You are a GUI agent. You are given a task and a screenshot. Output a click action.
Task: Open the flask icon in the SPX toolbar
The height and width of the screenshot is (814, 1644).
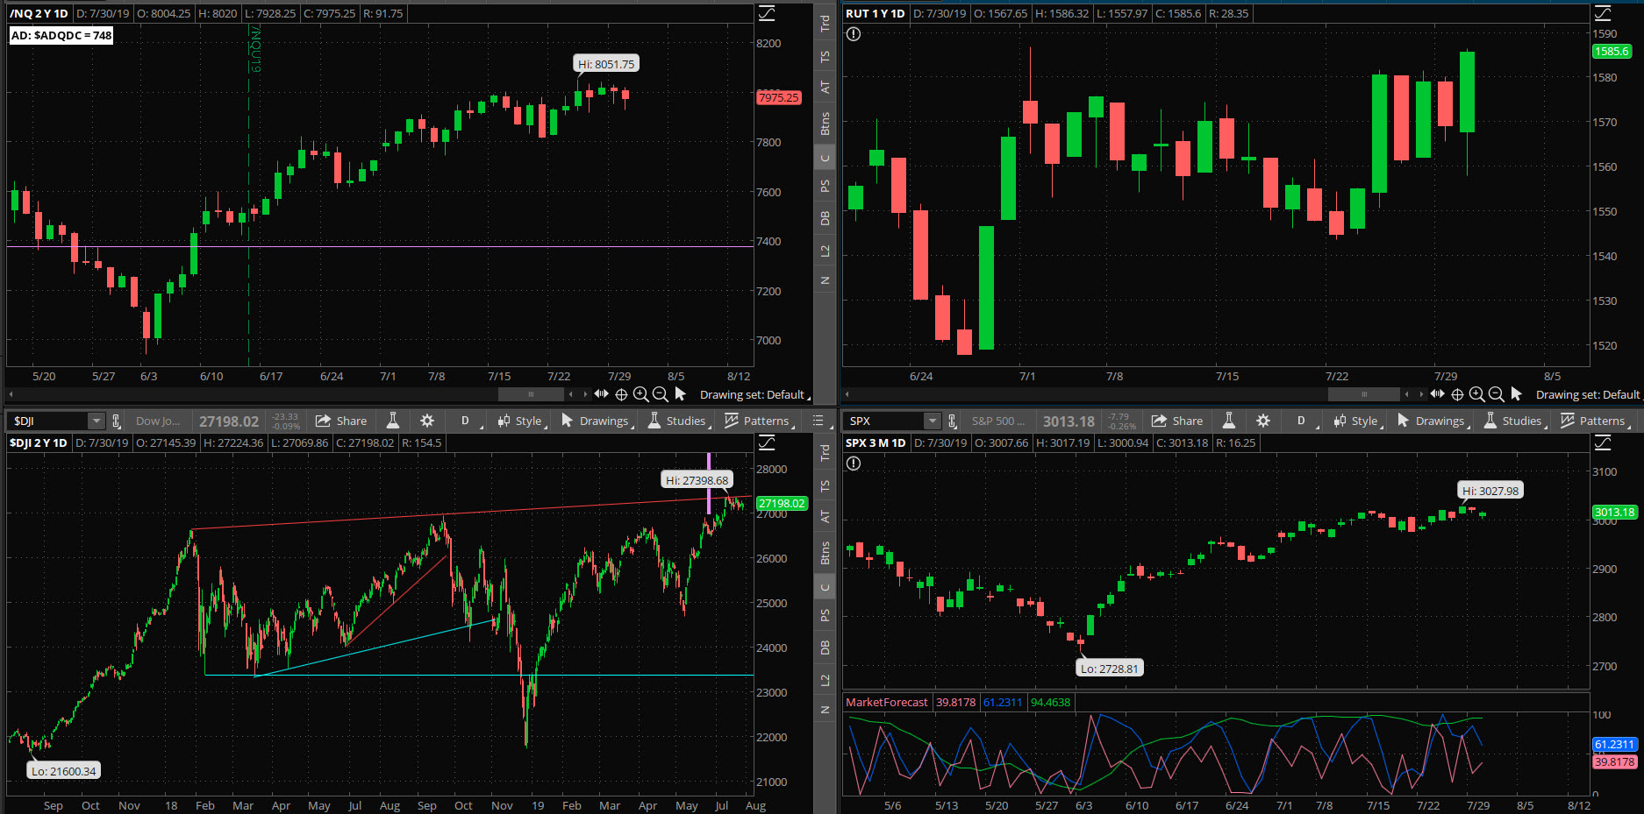coord(1229,421)
